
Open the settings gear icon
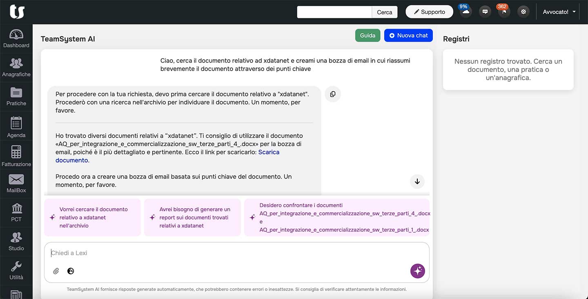(523, 12)
